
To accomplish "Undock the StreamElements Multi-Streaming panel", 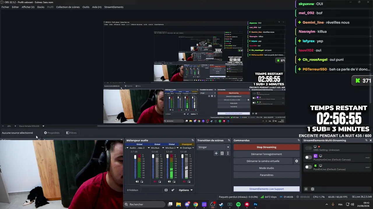I will [366, 140].
